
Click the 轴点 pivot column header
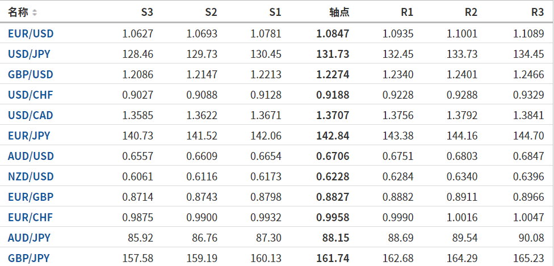pyautogui.click(x=339, y=12)
